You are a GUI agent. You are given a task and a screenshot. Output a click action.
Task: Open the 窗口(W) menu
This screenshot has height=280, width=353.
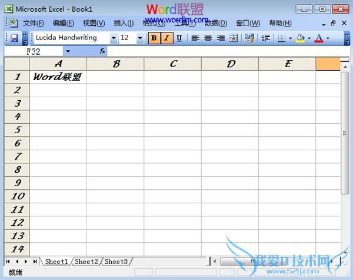[x=248, y=23]
